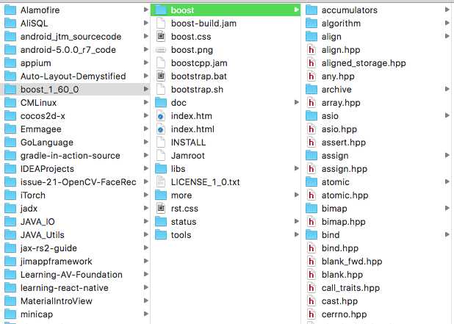Screen dimensions: 454x324
Task: Select the CMLinux folder
Action: (75, 103)
